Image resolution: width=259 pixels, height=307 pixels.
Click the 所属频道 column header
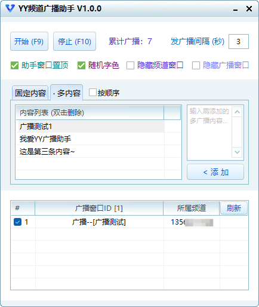[x=192, y=208]
